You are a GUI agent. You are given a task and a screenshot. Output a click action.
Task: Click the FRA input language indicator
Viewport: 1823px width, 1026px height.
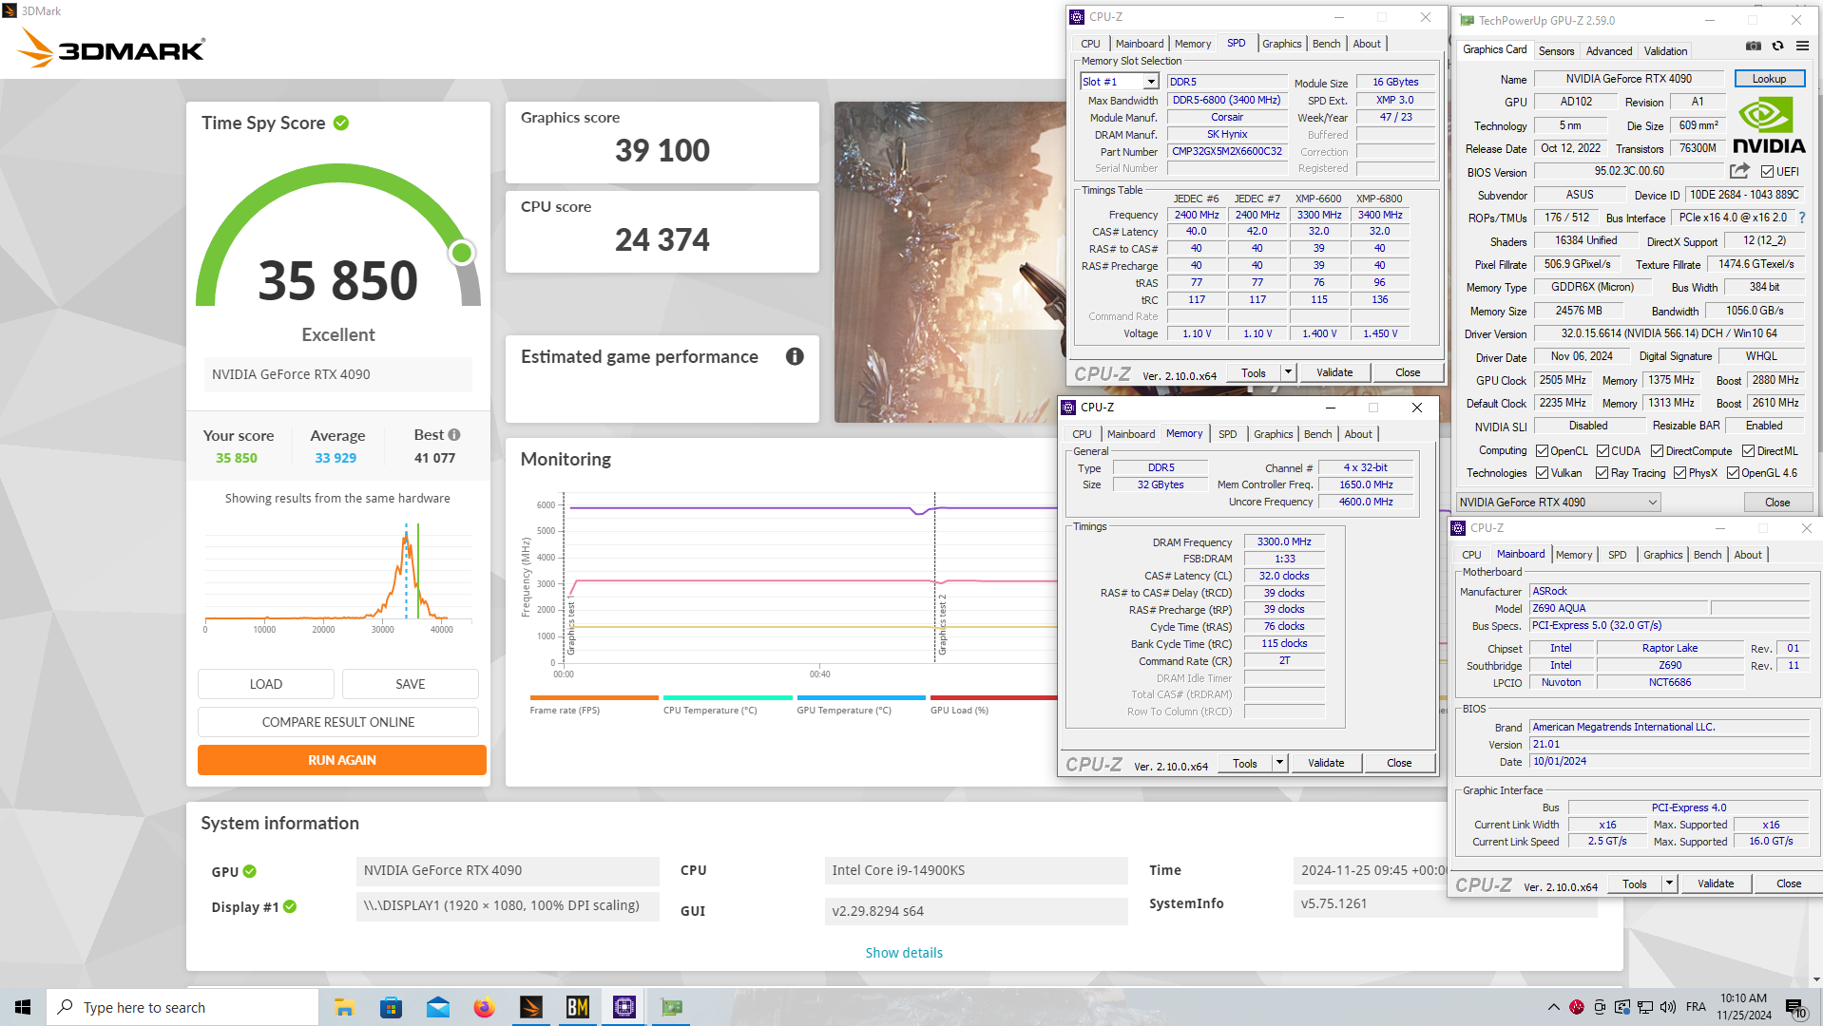1696,1007
